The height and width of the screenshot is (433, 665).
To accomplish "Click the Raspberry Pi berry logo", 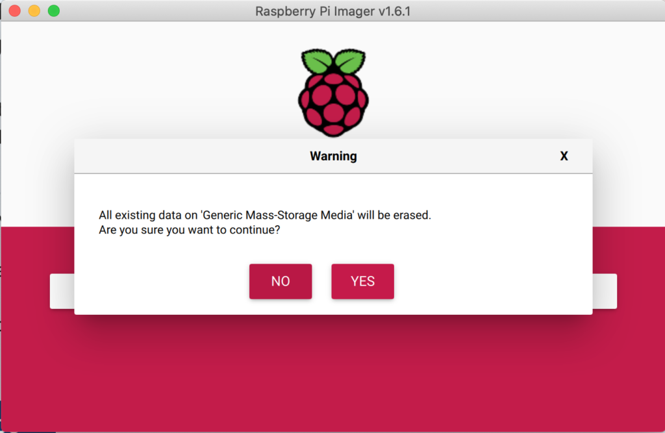I will [x=333, y=104].
